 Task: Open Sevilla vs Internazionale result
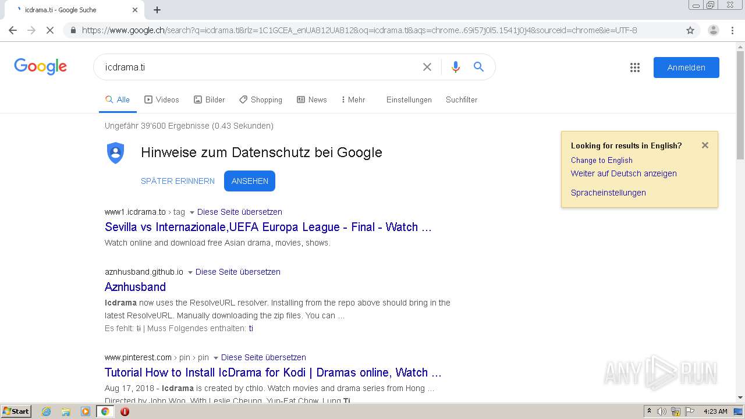click(268, 227)
